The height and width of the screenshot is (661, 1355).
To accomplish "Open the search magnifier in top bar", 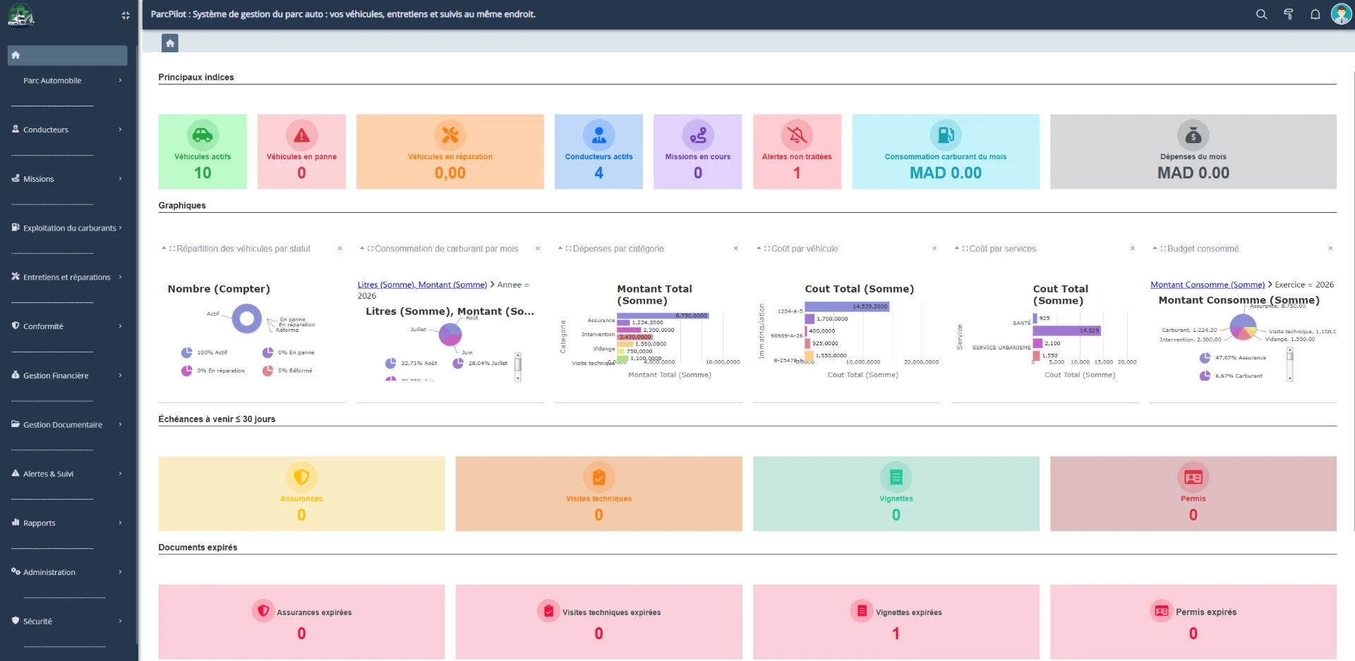I will (x=1261, y=14).
